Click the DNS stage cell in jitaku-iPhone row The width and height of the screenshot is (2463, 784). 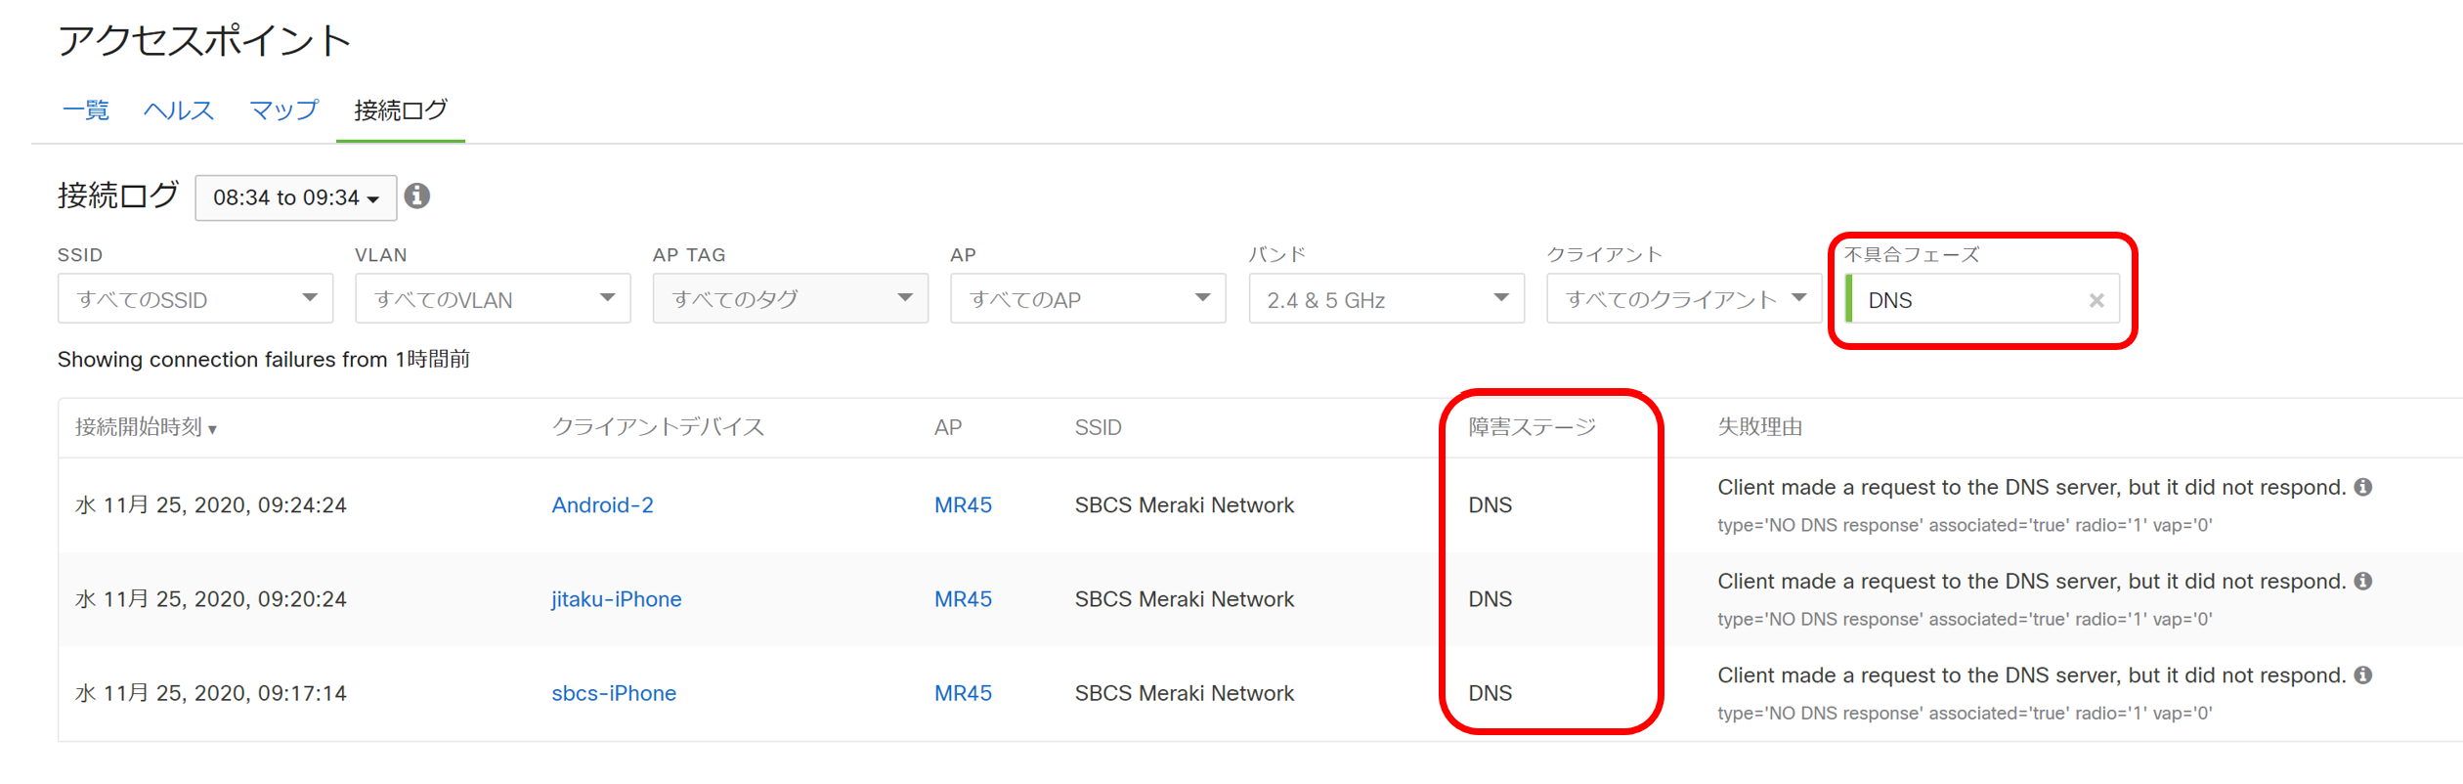coord(1490,599)
